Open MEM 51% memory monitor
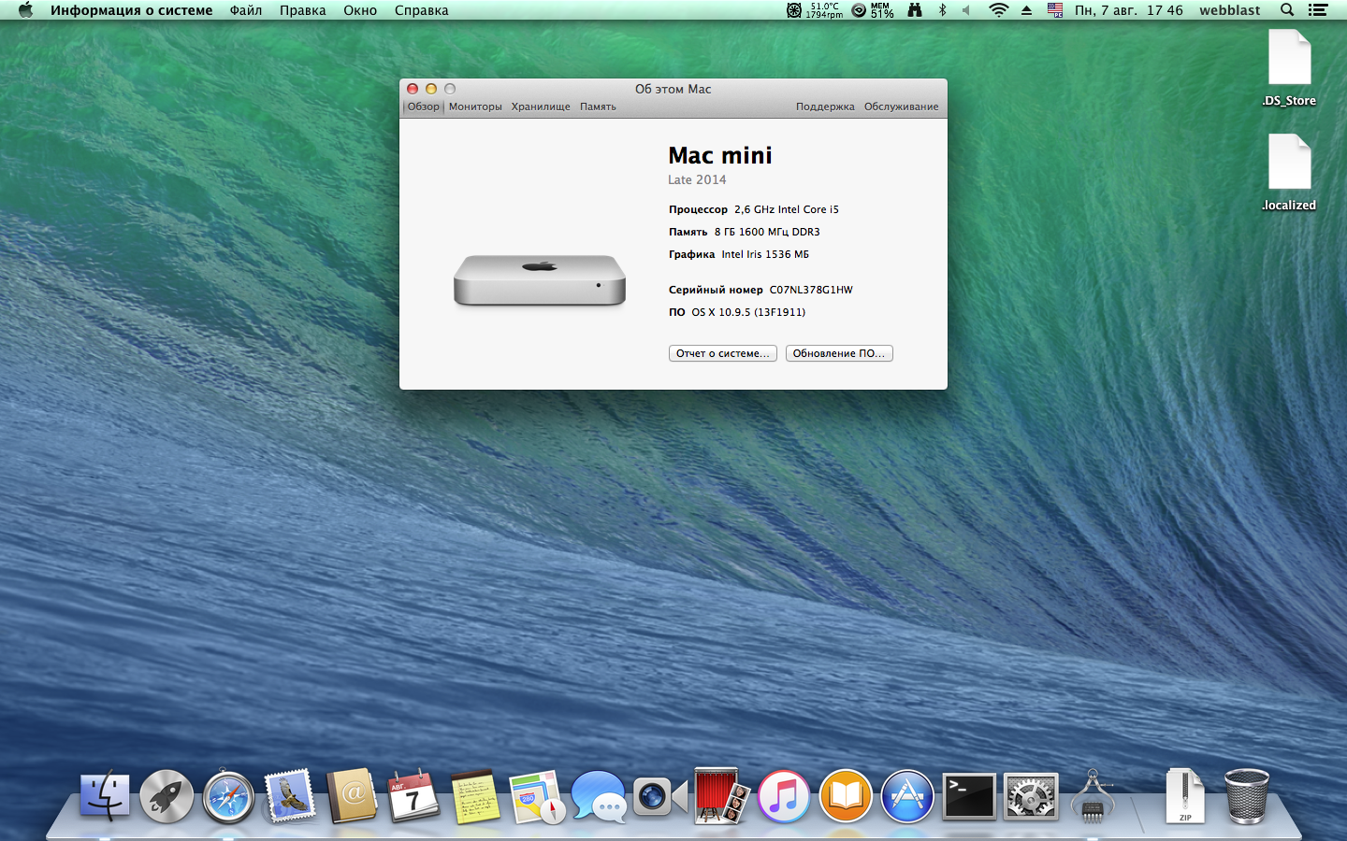The image size is (1347, 841). (x=873, y=10)
